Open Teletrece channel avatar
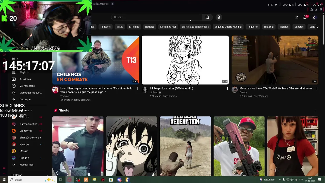325x183 pixels. coord(55,90)
